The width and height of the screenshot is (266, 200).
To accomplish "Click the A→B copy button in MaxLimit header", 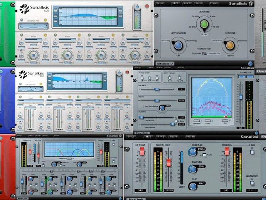I will pos(161,137).
